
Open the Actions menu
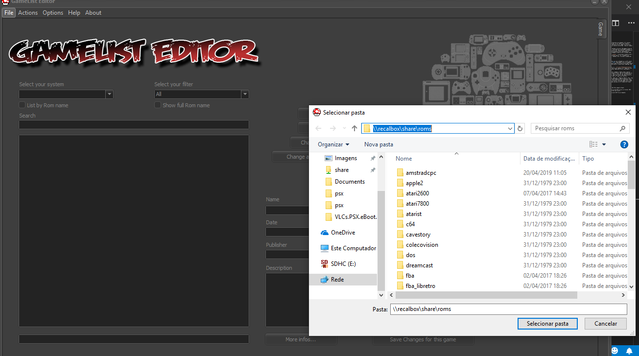28,13
